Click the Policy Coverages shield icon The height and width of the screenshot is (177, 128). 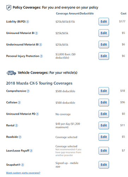pos(9,8)
